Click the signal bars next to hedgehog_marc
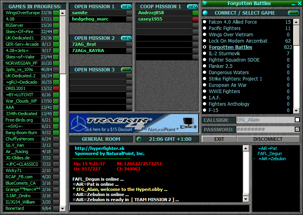 click(x=129, y=19)
